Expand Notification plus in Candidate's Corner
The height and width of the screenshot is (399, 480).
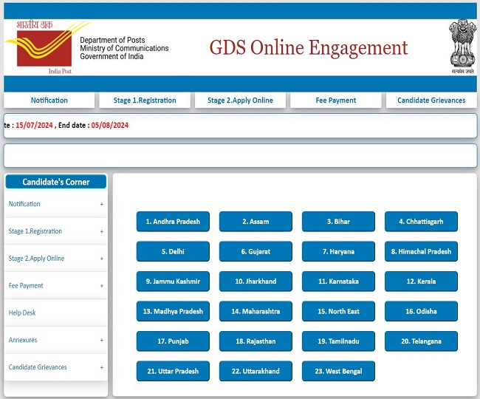(x=102, y=204)
